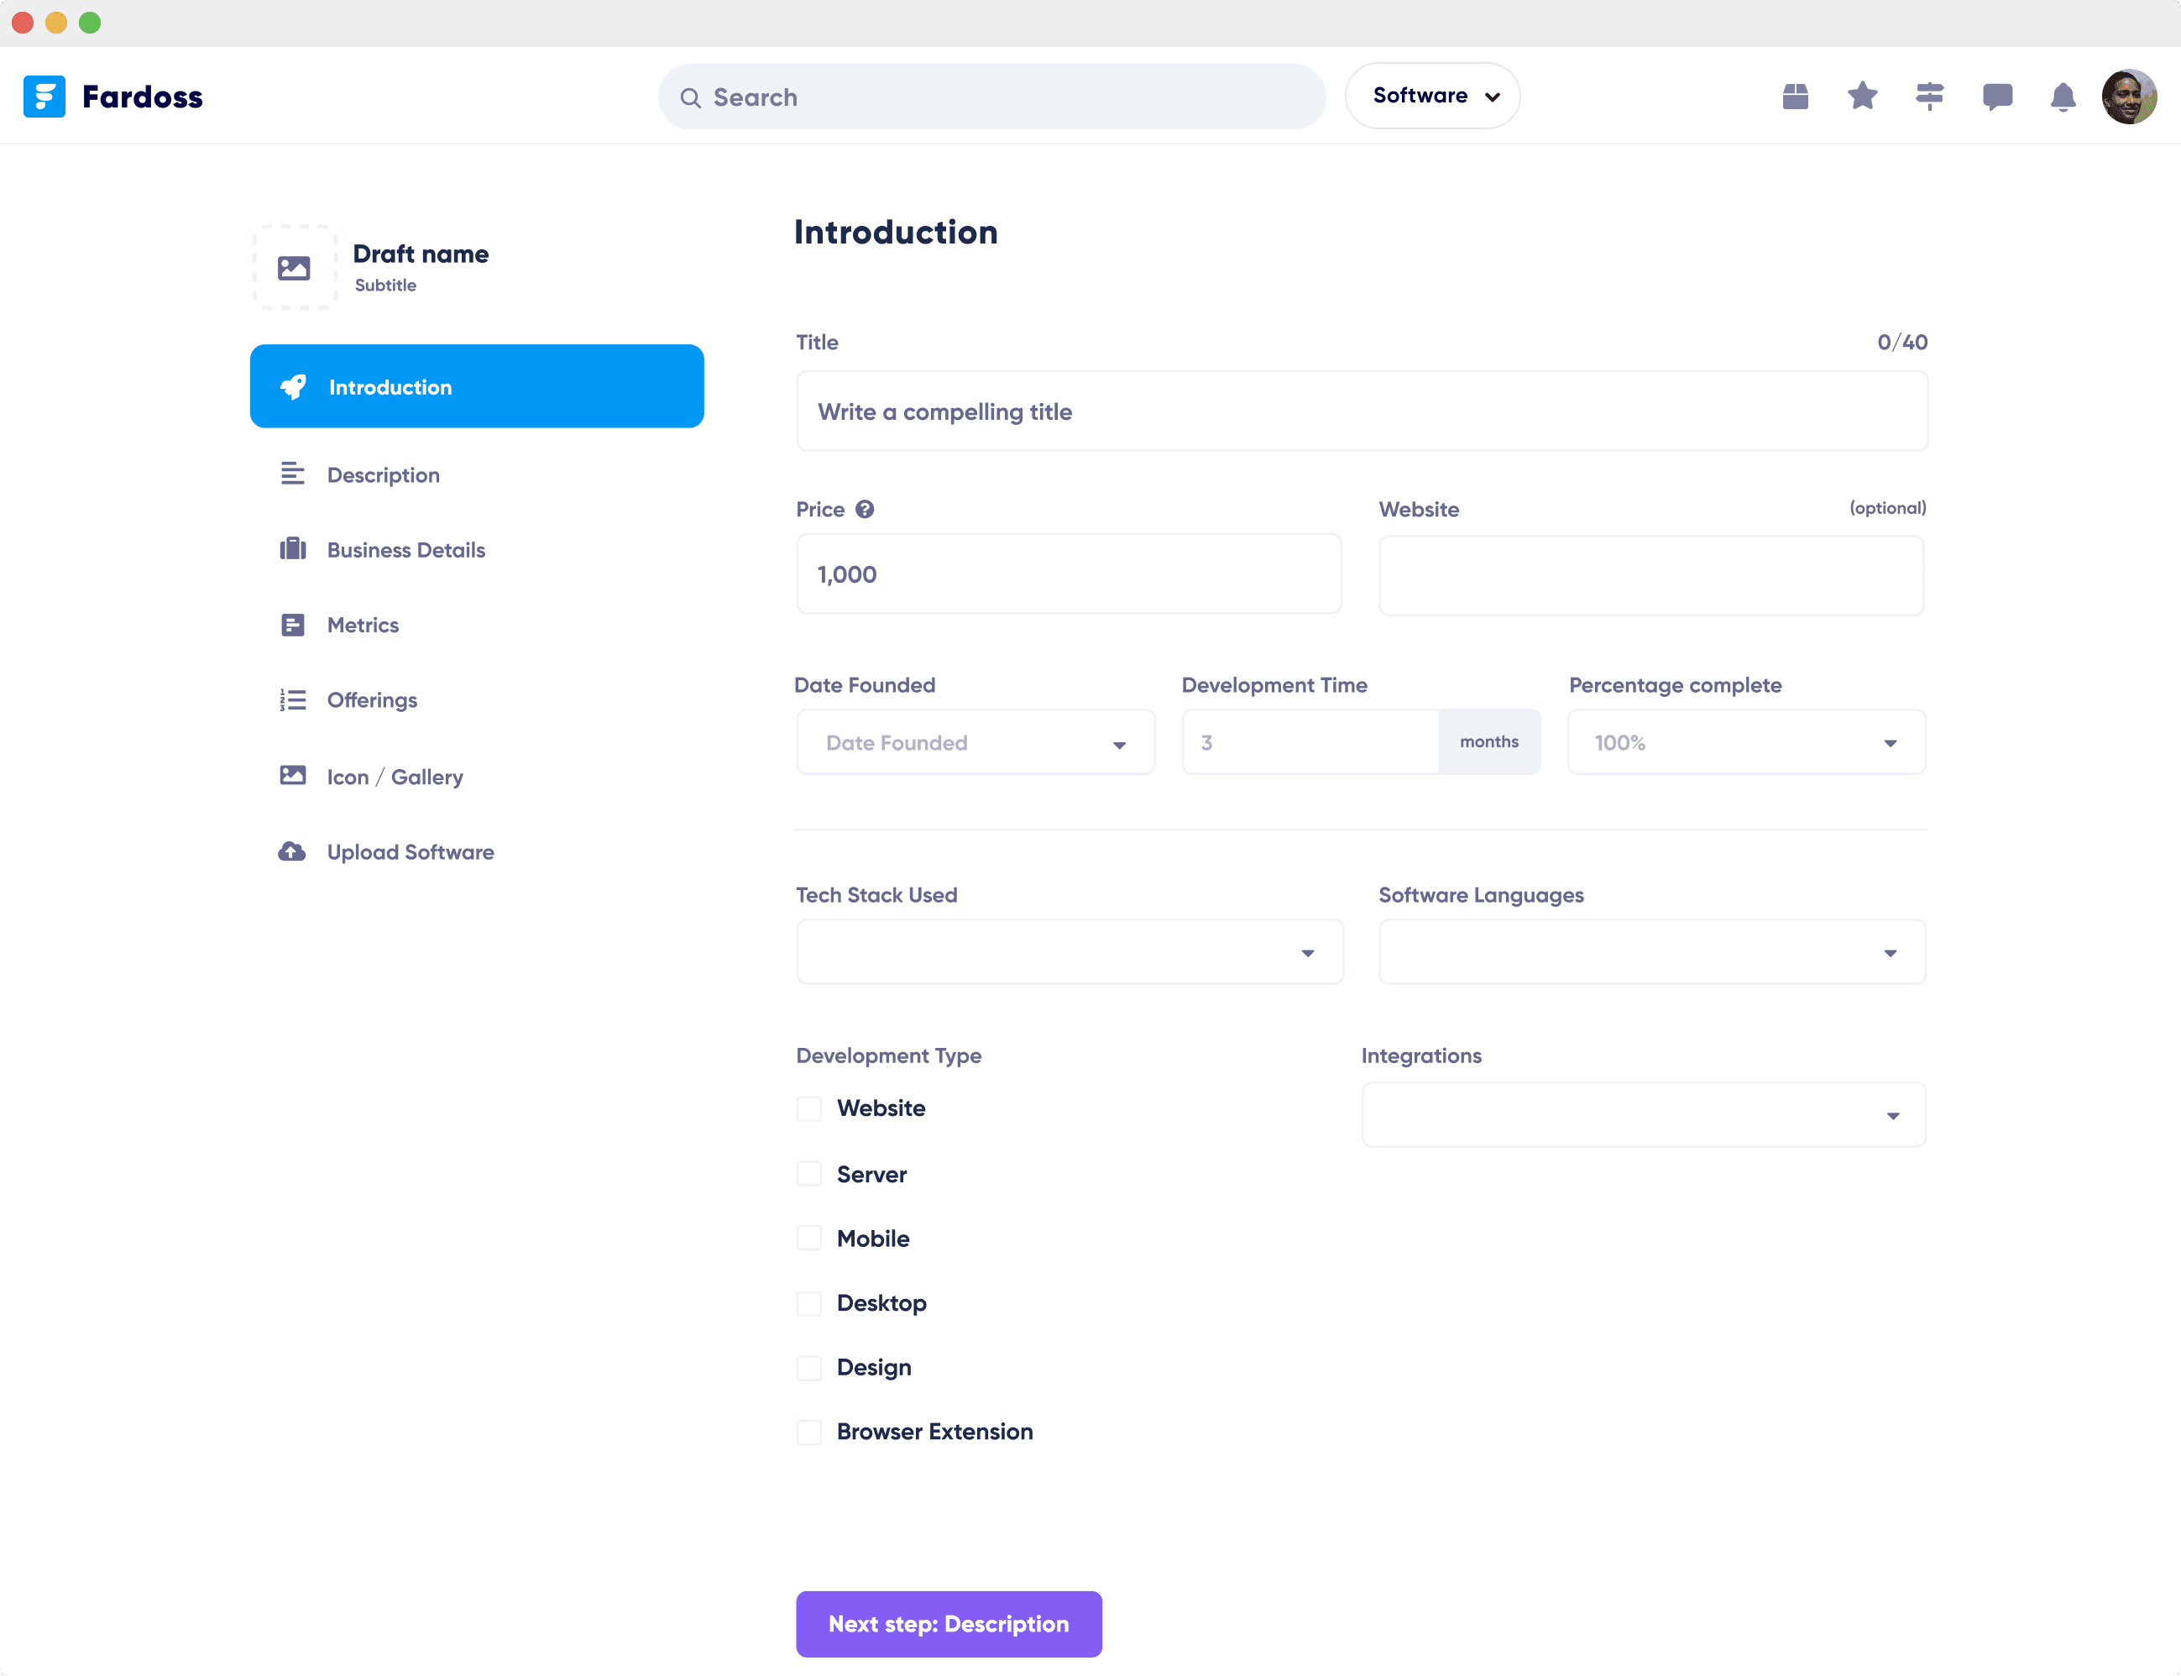This screenshot has height=1676, width=2181.
Task: Click the signpost guide icon
Action: click(1930, 96)
